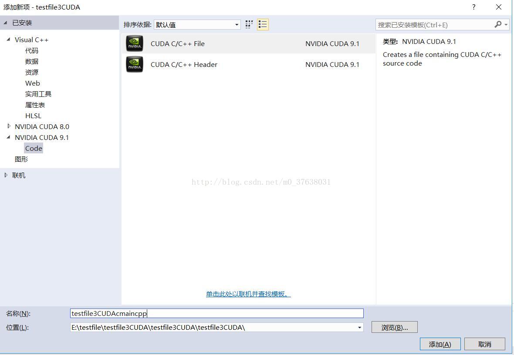This screenshot has width=514, height=355.
Task: Select the HLSL category
Action: [33, 116]
